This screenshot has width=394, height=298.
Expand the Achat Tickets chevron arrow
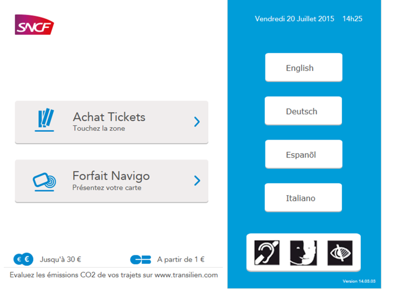197,122
